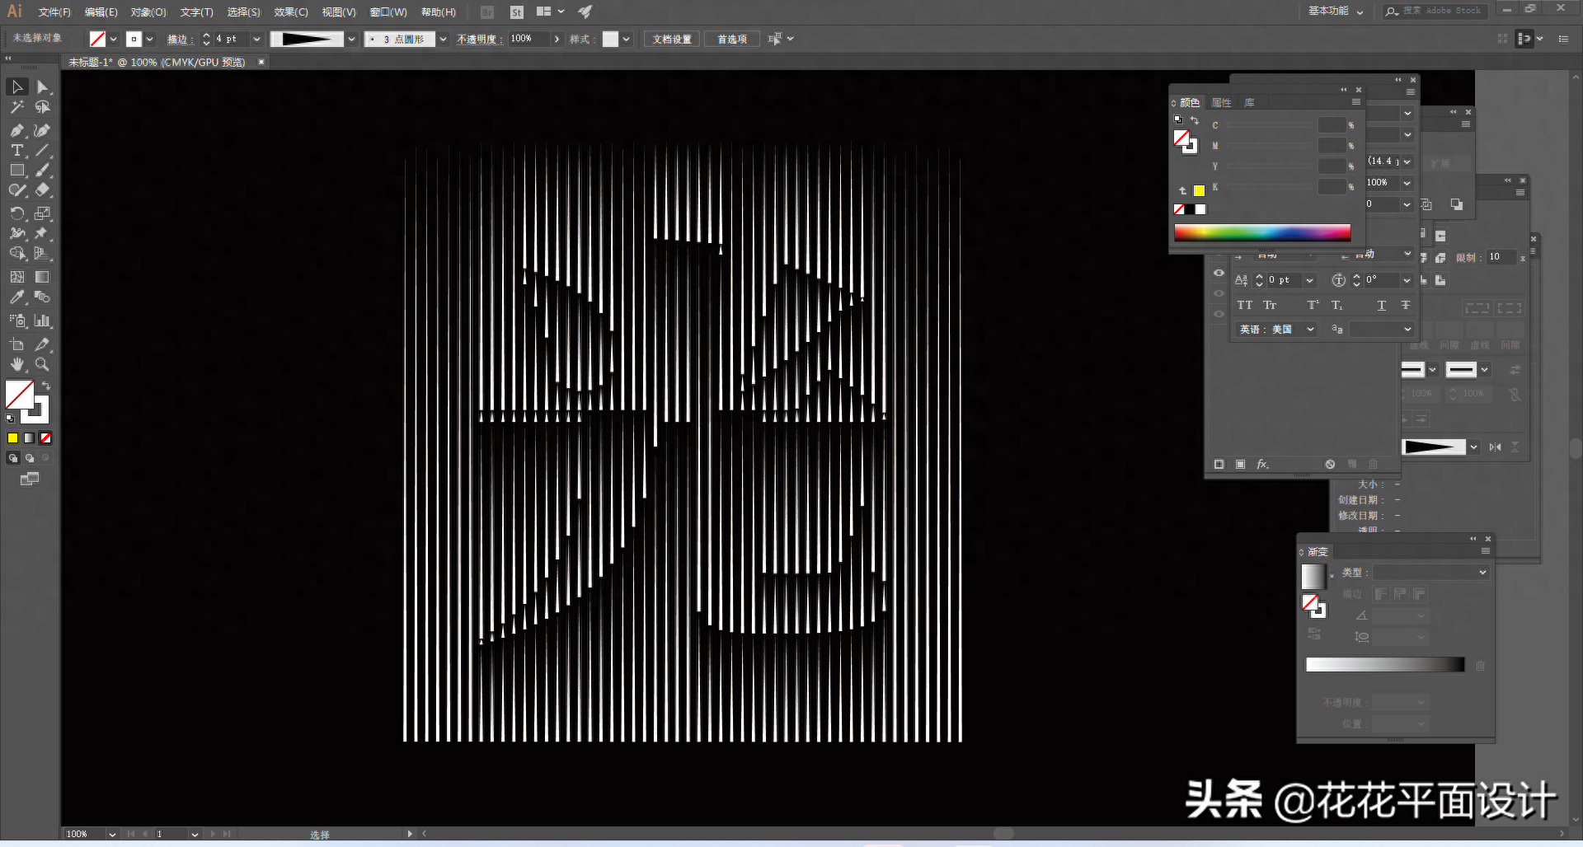1583x847 pixels.
Task: Select the Type tool
Action: pos(16,150)
